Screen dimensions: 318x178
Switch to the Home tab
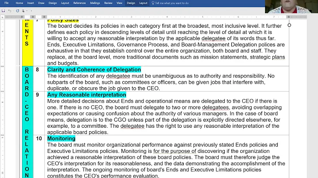coord(19,3)
